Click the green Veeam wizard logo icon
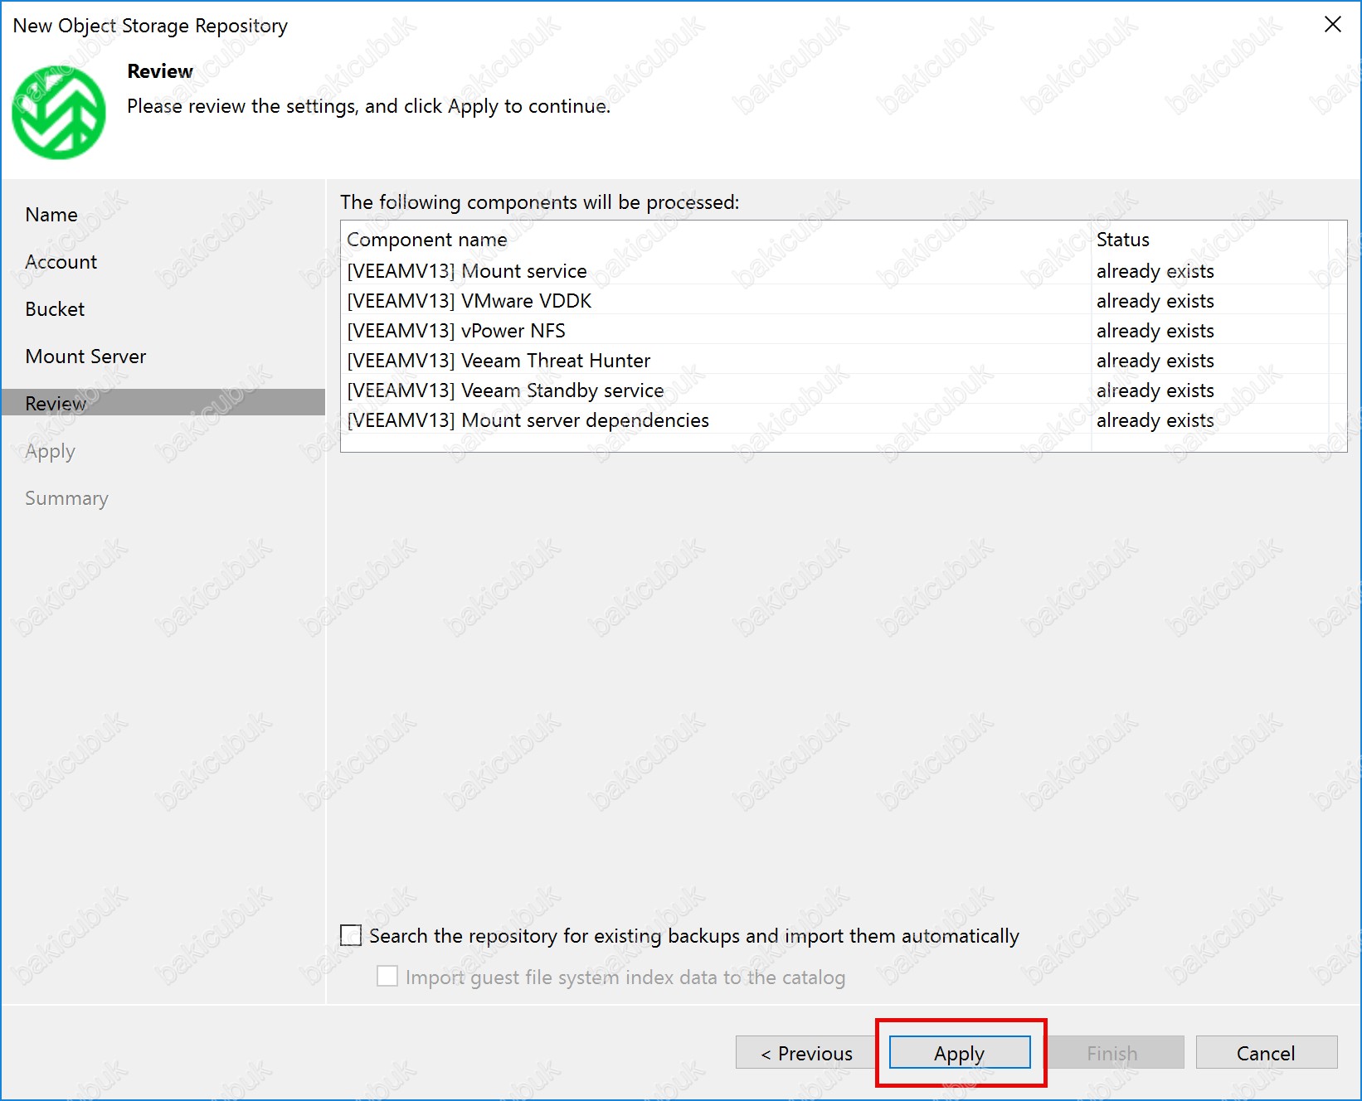Image resolution: width=1362 pixels, height=1101 pixels. pos(58,113)
